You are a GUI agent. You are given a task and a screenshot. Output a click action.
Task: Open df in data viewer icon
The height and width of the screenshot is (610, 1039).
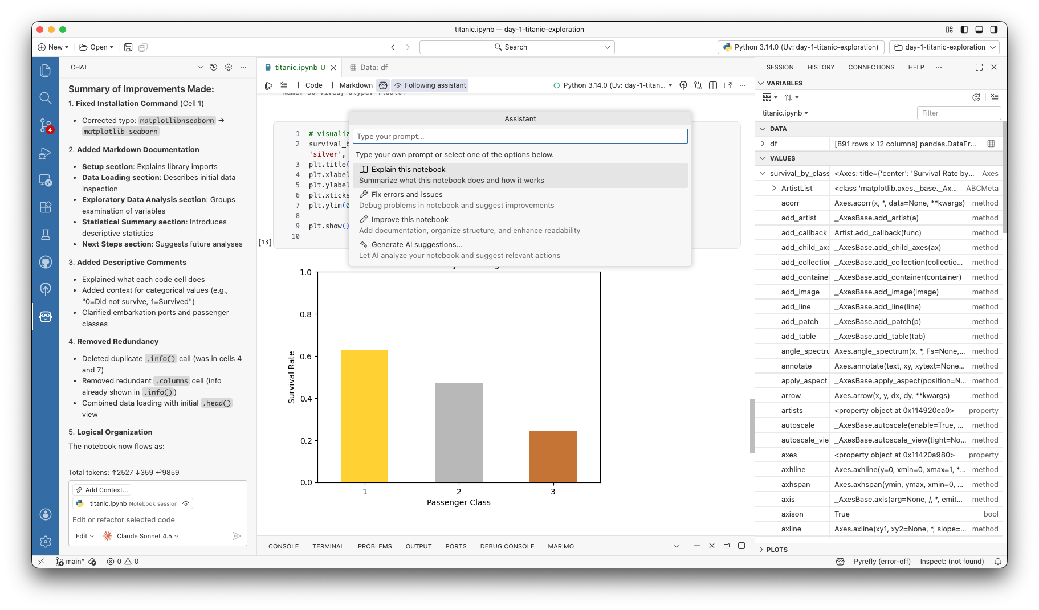tap(991, 144)
